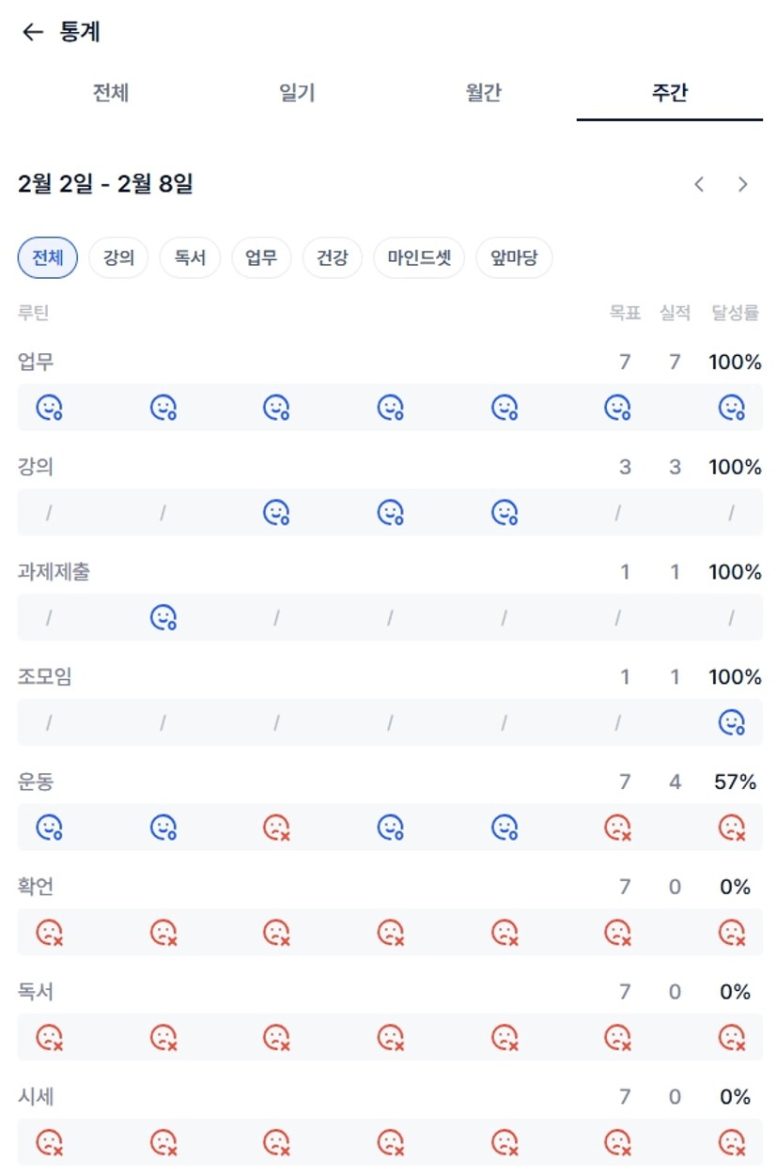Filter routines by 건강 chip
The width and height of the screenshot is (777, 1176).
click(x=332, y=258)
